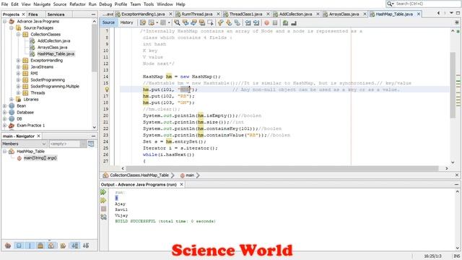Switch to History view button
This screenshot has width=462, height=260.
[127, 22]
